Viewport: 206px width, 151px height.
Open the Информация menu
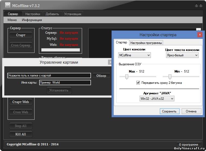[32, 20]
